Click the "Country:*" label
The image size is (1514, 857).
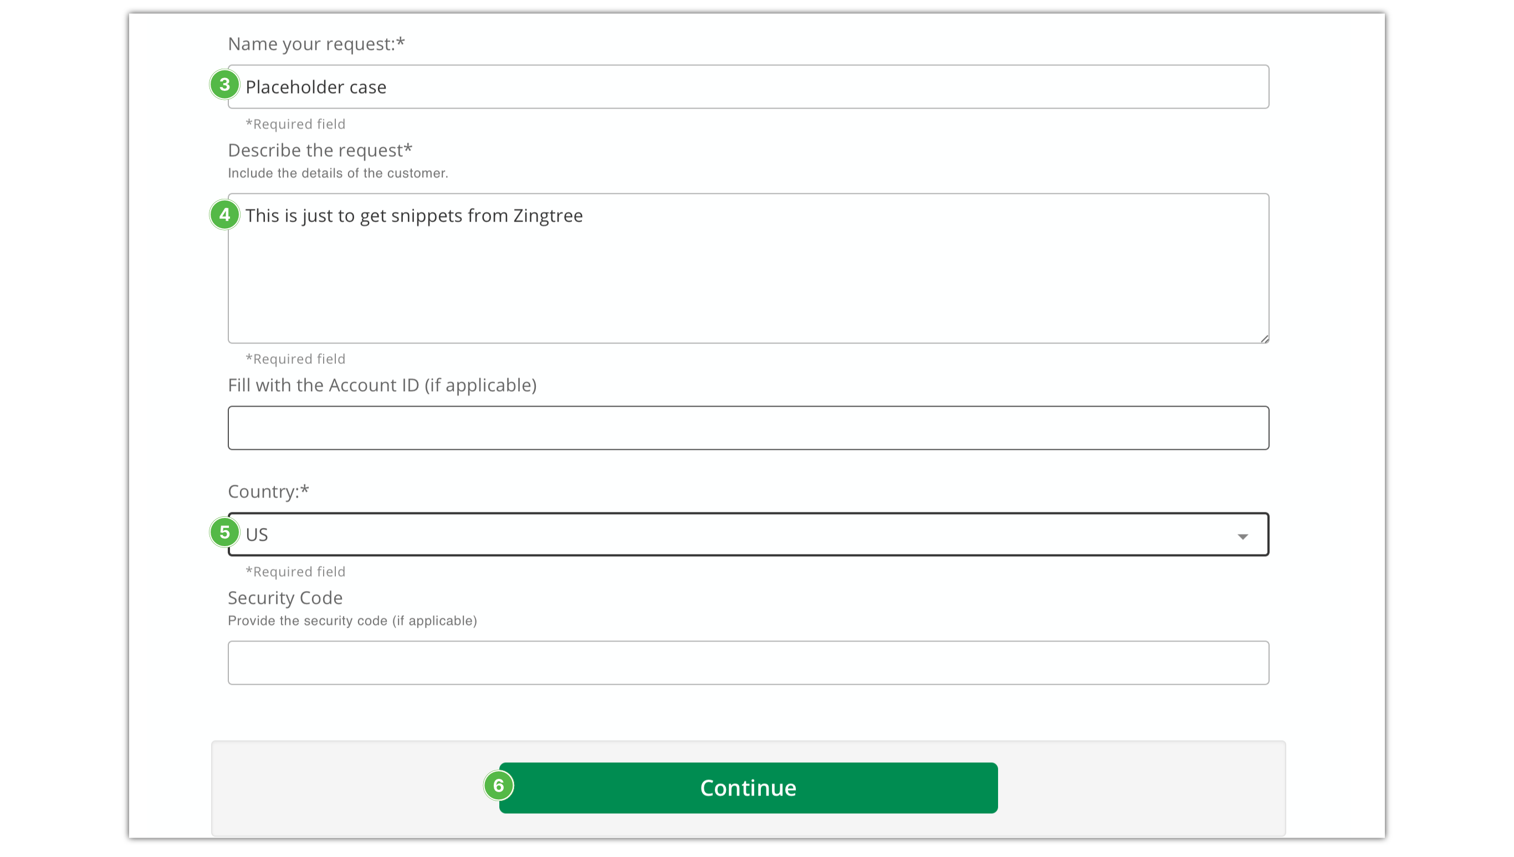pyautogui.click(x=268, y=491)
